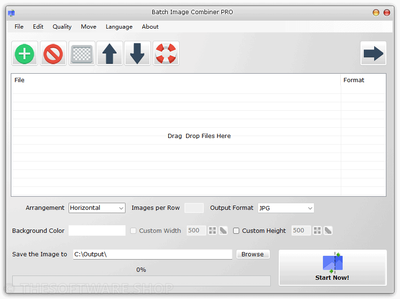
Task: Click grid icon next to Custom Height
Action: click(317, 230)
